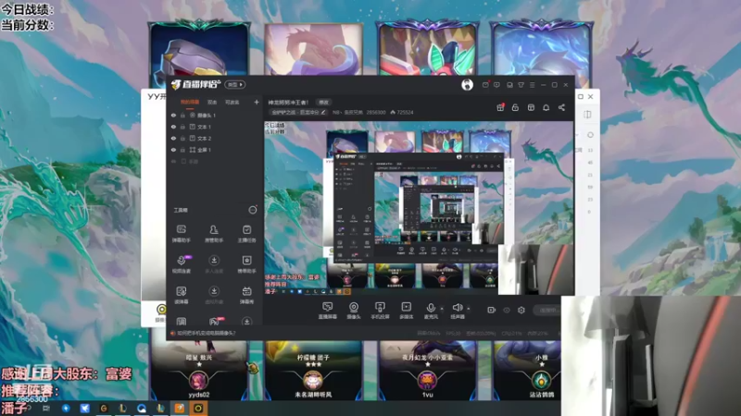The width and height of the screenshot is (741, 416).
Task: Open the funnel-shaped icon in title bar
Action: pos(521,85)
